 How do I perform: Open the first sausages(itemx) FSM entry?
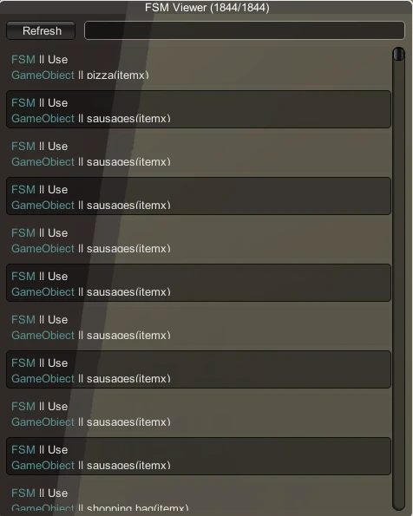point(199,109)
